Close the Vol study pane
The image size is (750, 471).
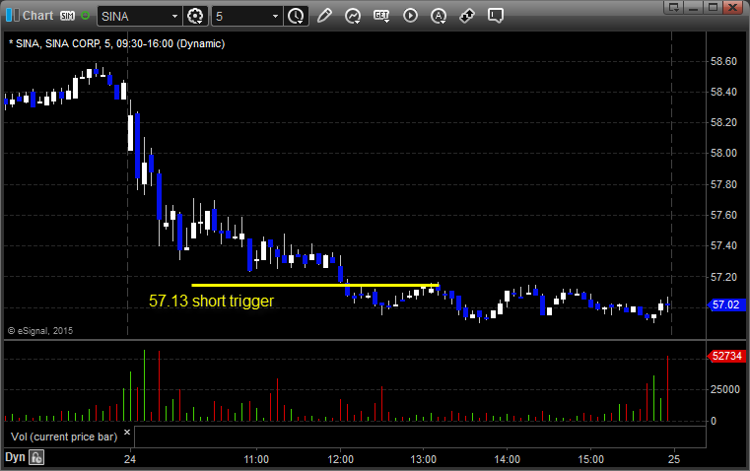point(126,432)
